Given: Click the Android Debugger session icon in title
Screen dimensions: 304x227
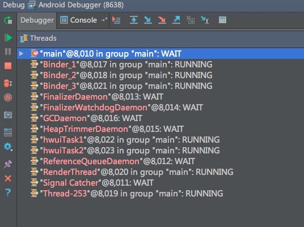Looking at the screenshot, I should [32, 5].
